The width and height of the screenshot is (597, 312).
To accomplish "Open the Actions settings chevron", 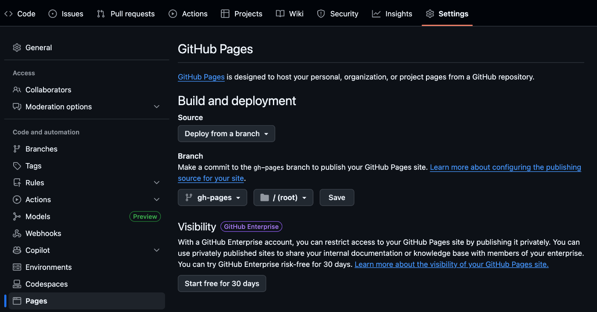I will pos(156,199).
